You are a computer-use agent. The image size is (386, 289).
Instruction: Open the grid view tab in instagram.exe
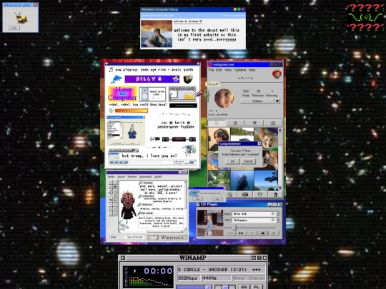[217, 123]
